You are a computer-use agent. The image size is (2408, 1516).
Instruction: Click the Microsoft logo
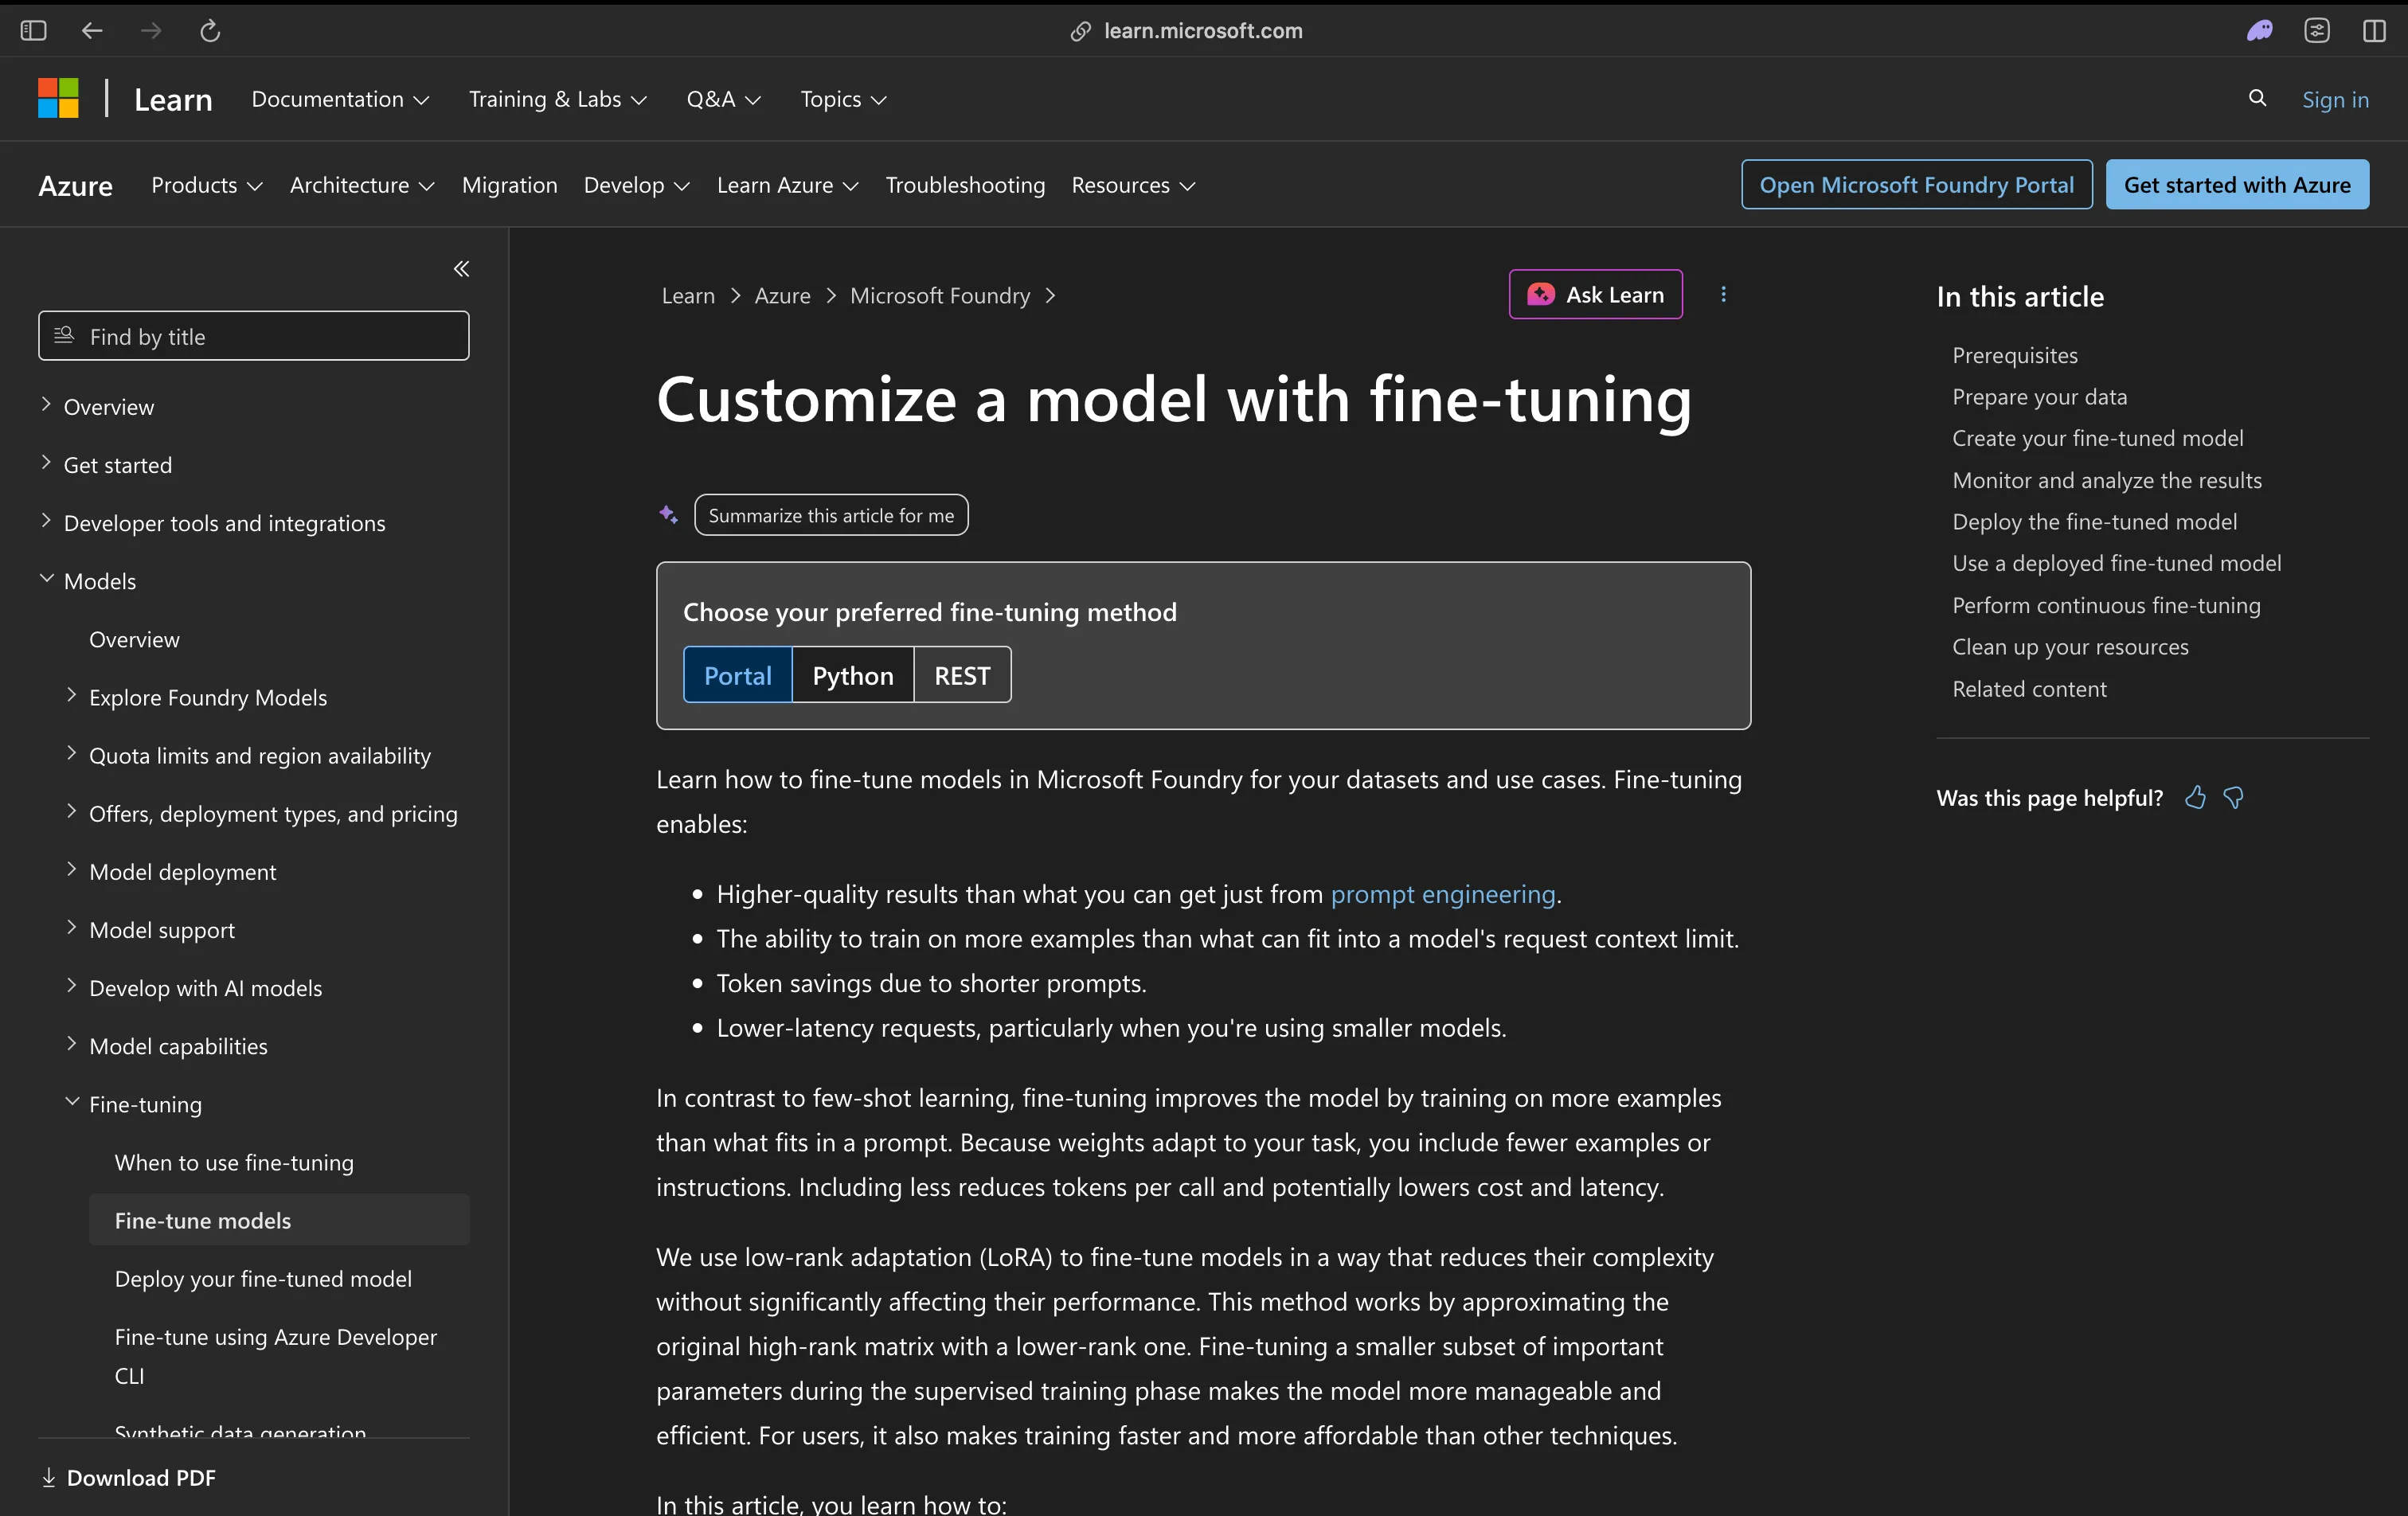tap(58, 99)
